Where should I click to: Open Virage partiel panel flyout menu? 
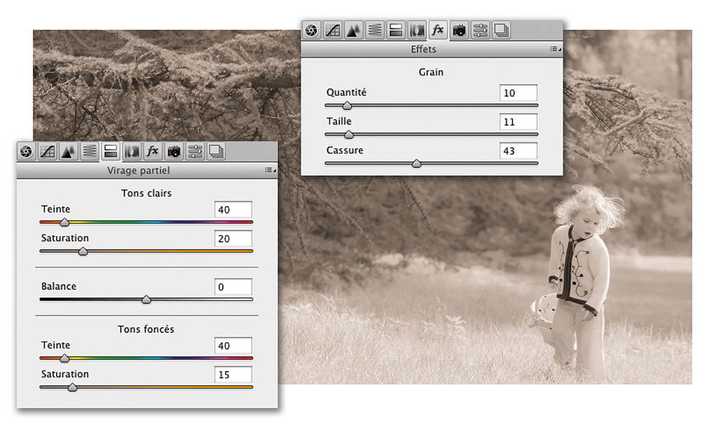tap(270, 170)
